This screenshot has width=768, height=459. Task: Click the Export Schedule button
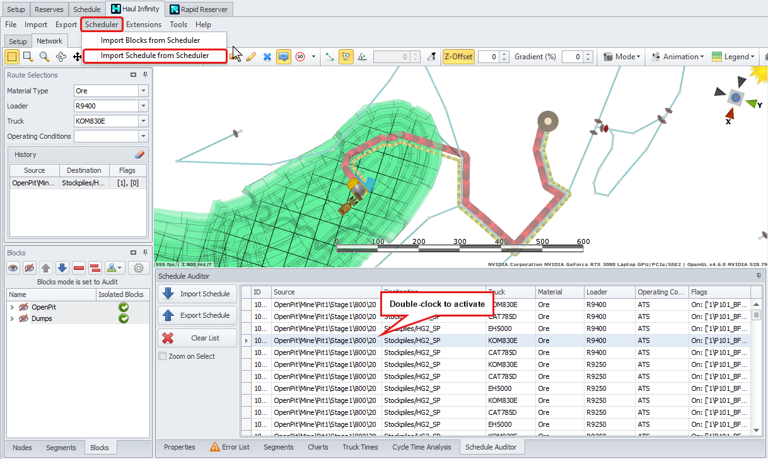tap(197, 315)
